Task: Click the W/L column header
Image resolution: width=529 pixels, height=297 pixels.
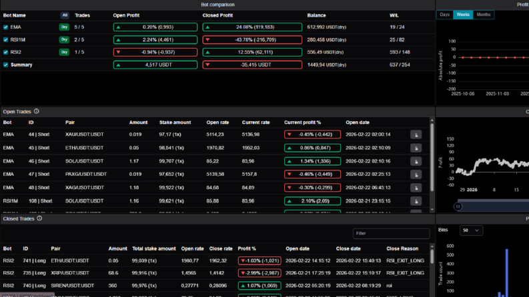Action: (x=394, y=15)
